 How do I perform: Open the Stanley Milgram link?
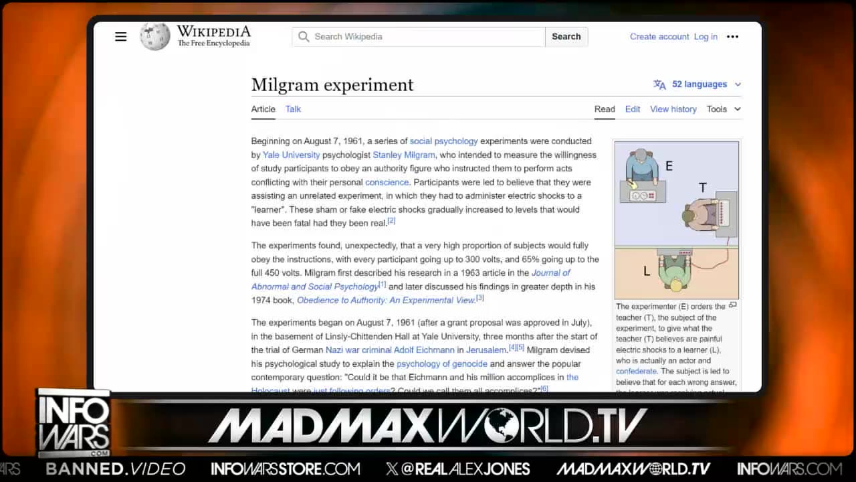404,155
